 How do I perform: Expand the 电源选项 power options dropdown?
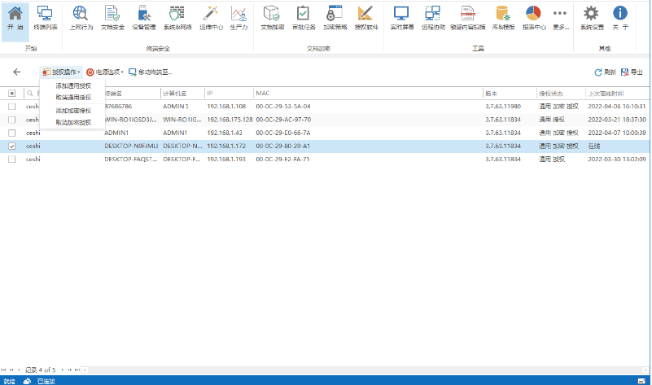104,72
